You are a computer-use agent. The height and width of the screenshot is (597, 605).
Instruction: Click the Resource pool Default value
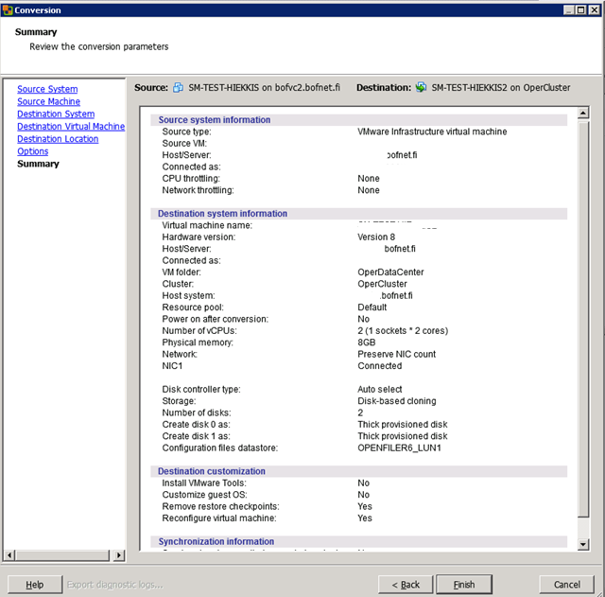[372, 307]
